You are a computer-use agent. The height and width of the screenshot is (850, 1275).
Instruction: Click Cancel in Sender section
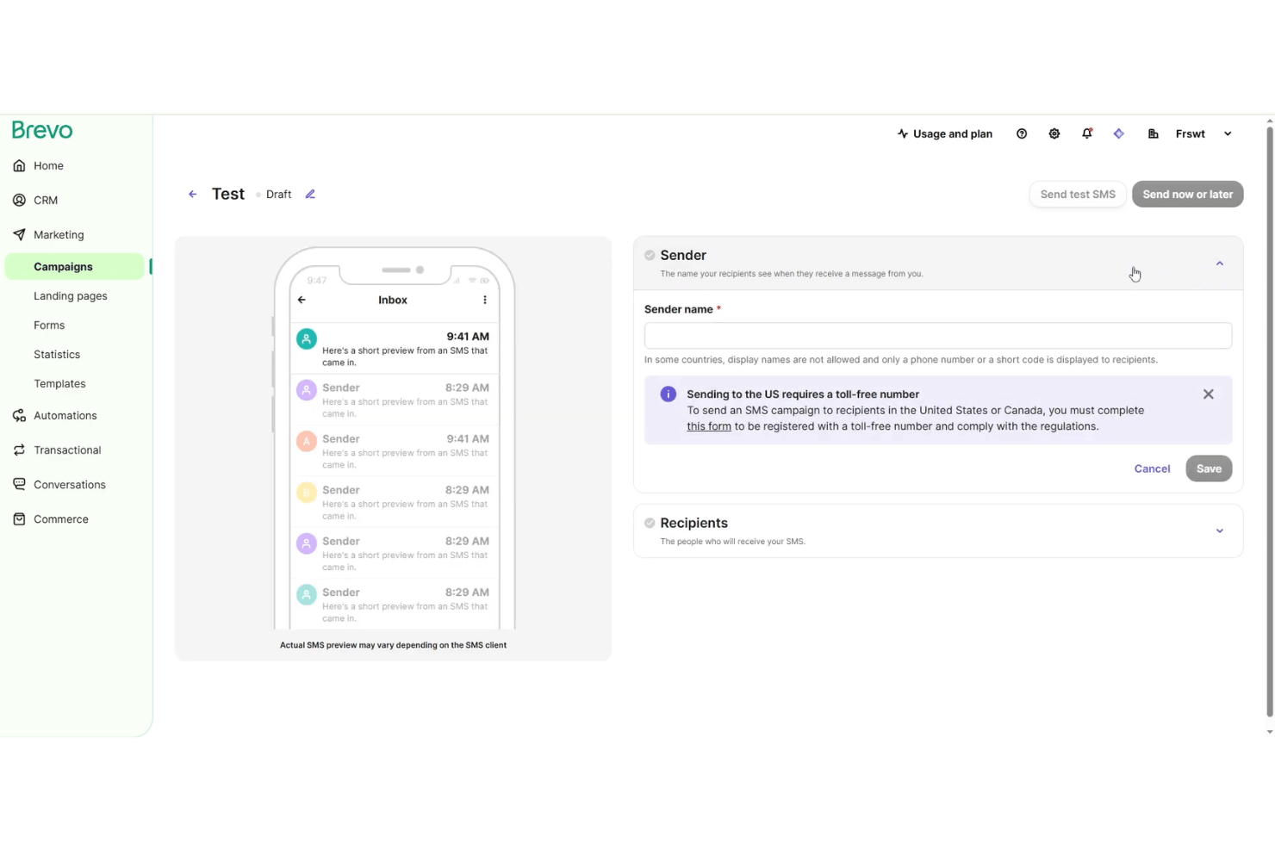[x=1152, y=468]
